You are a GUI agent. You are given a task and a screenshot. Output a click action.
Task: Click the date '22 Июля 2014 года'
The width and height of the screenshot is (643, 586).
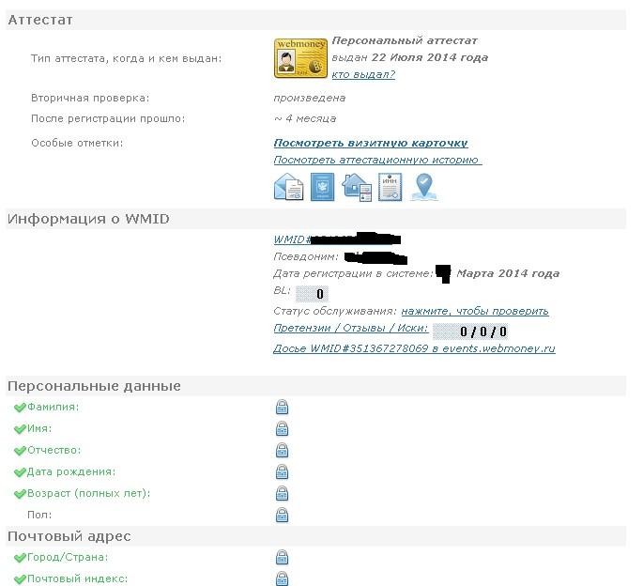pyautogui.click(x=430, y=57)
